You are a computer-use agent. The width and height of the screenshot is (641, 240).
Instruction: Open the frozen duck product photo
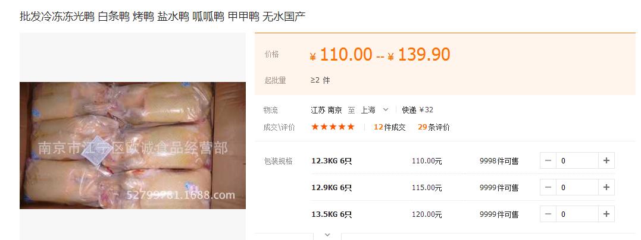click(133, 146)
